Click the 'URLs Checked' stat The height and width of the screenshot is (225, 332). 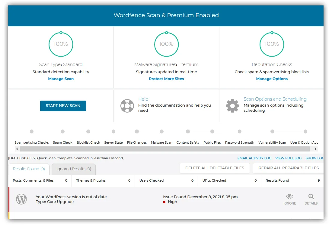click(x=229, y=181)
